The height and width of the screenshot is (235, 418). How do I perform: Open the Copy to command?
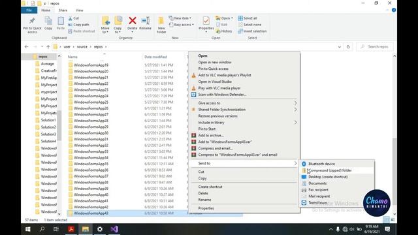click(x=118, y=25)
